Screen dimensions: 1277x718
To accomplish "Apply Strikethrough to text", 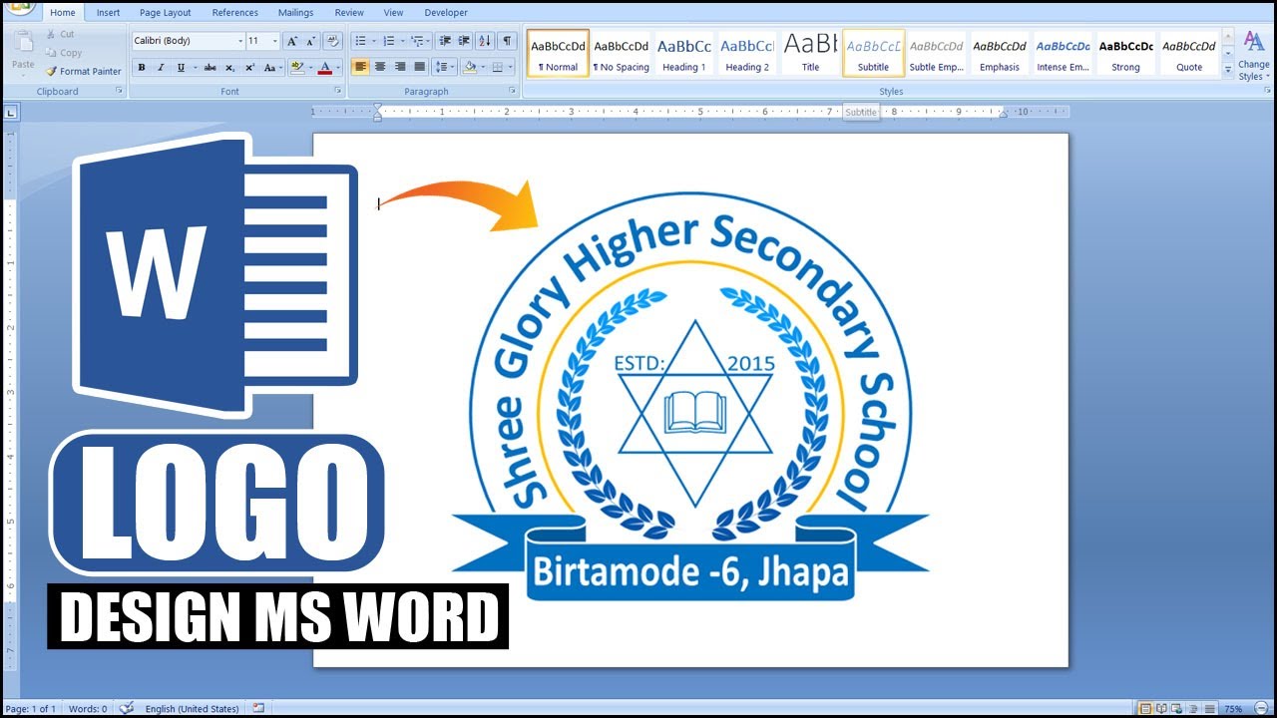I will pyautogui.click(x=210, y=68).
